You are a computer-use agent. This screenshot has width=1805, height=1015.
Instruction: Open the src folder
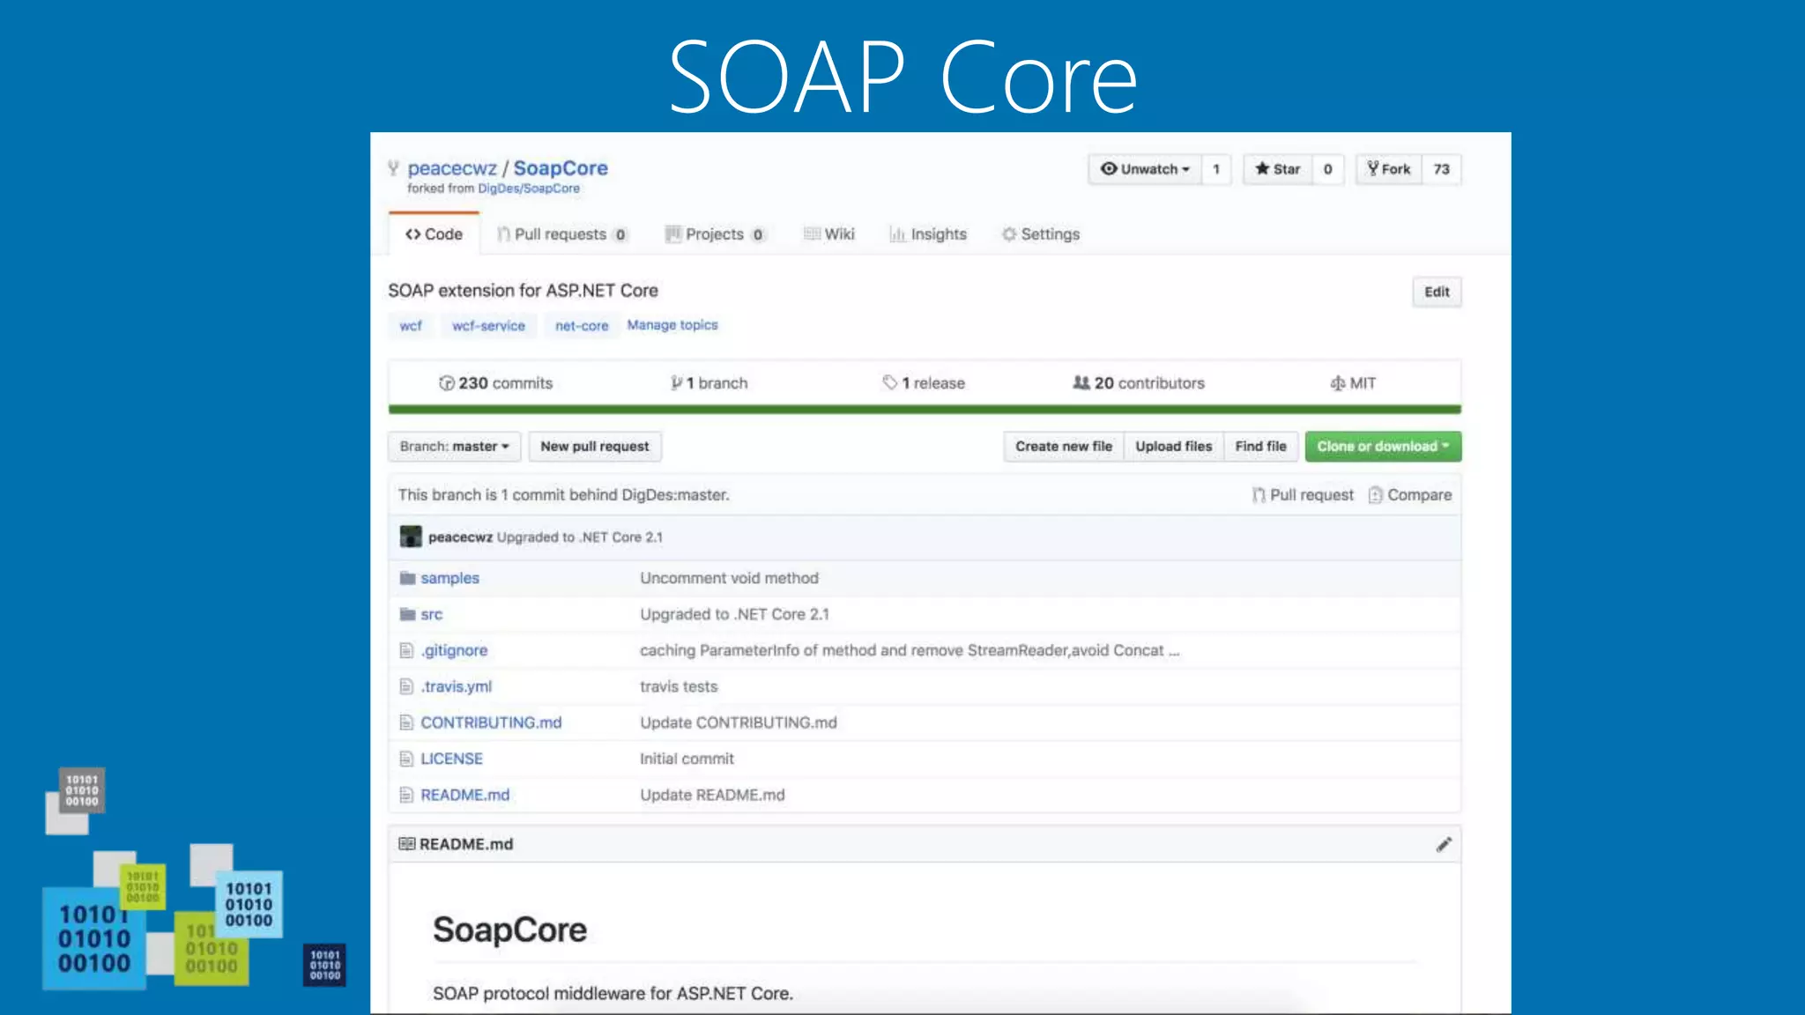(x=431, y=614)
